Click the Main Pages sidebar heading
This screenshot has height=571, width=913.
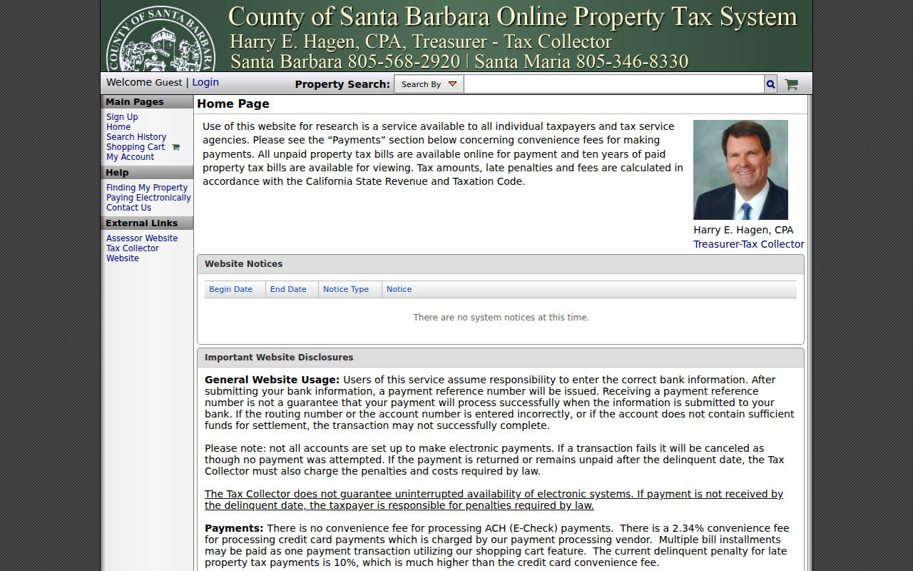(147, 102)
